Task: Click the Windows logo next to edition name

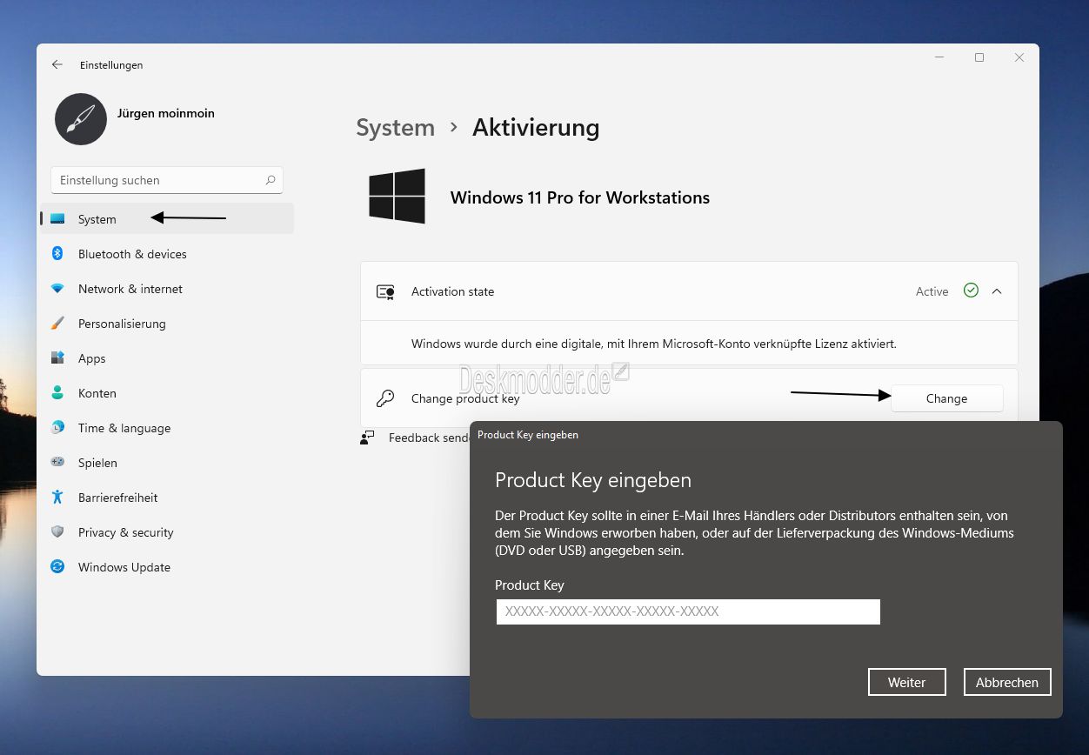Action: [398, 197]
